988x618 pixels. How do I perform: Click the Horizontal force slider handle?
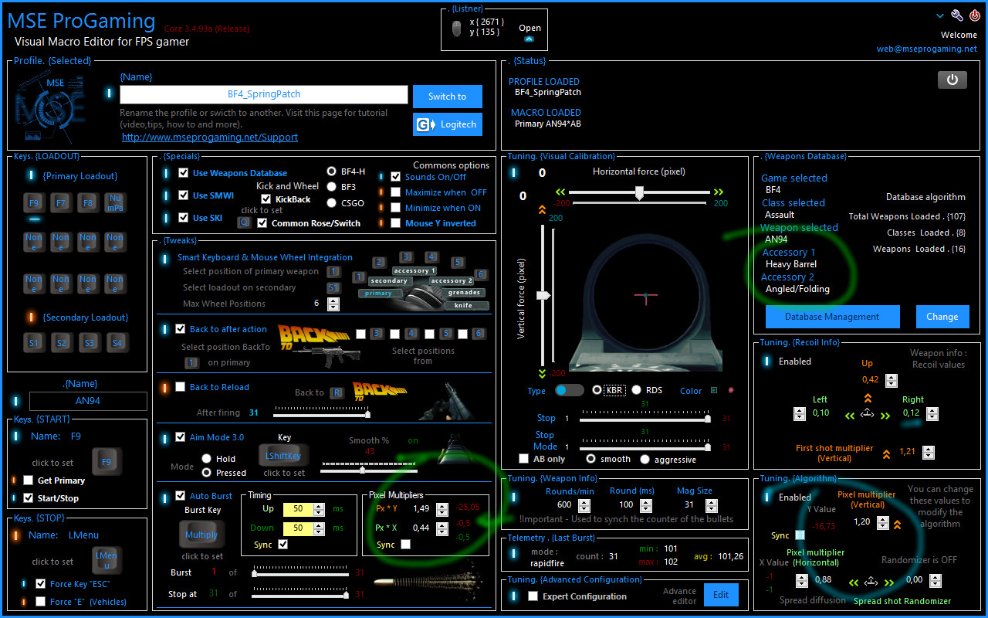click(639, 193)
